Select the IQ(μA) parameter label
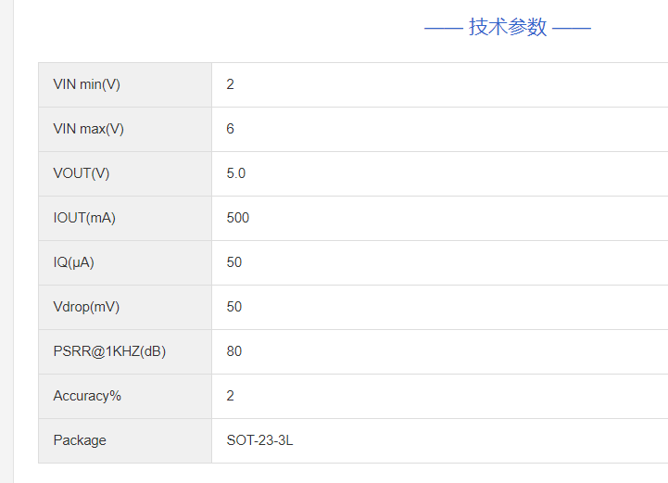The width and height of the screenshot is (668, 483). click(x=74, y=262)
